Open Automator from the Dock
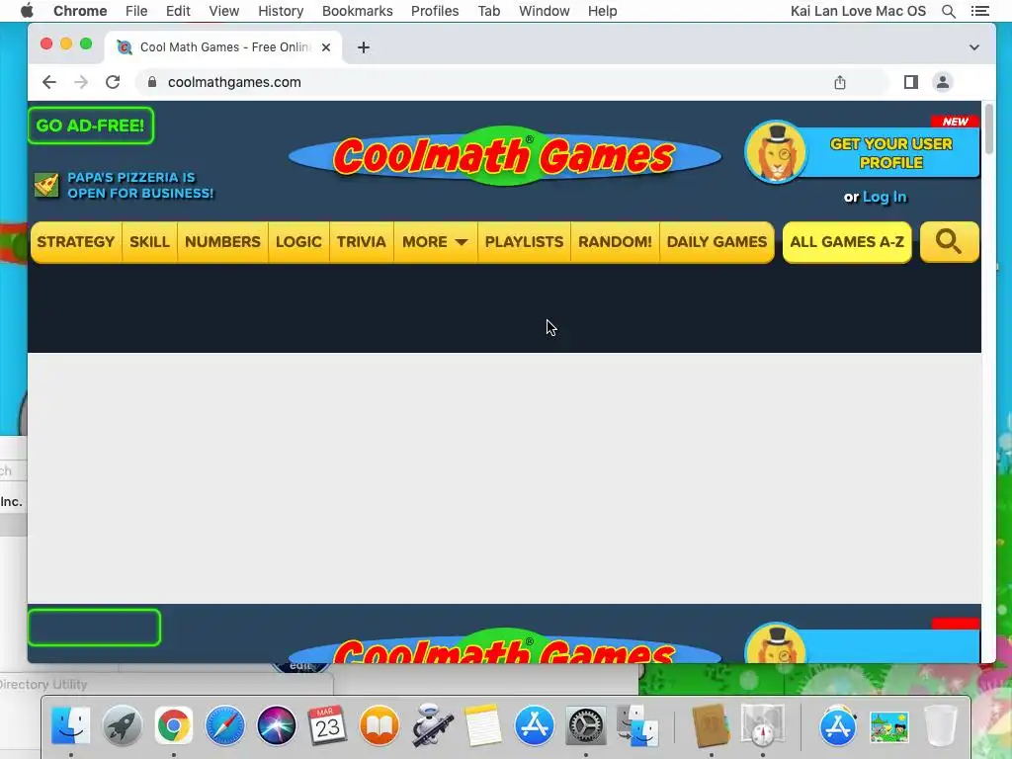This screenshot has width=1012, height=759. [x=431, y=725]
